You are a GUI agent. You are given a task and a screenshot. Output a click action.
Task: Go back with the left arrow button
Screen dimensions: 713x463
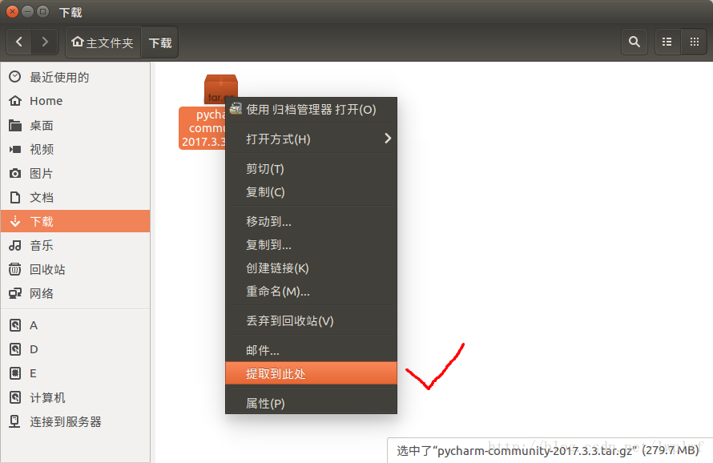coord(19,42)
